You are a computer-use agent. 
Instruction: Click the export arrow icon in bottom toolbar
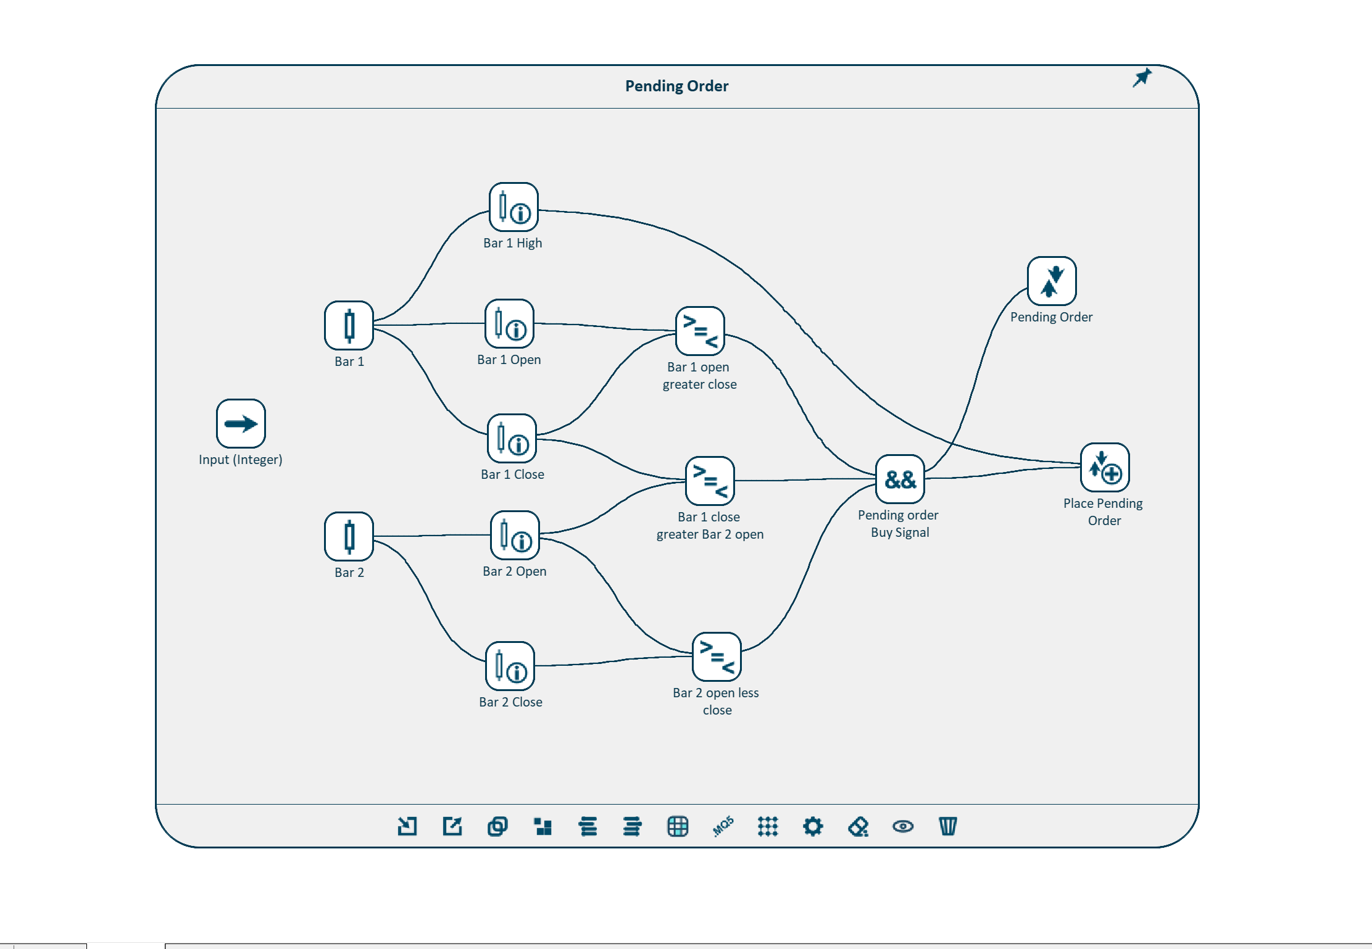pos(452,826)
